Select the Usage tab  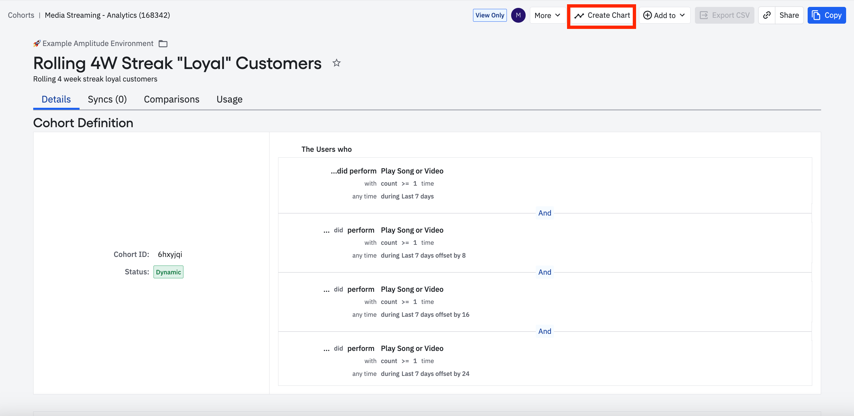click(229, 99)
